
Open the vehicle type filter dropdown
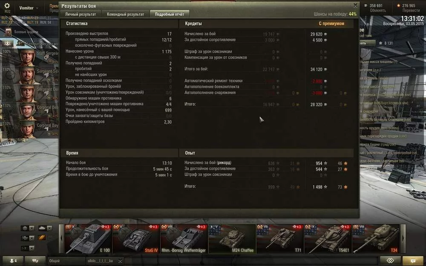45,228
